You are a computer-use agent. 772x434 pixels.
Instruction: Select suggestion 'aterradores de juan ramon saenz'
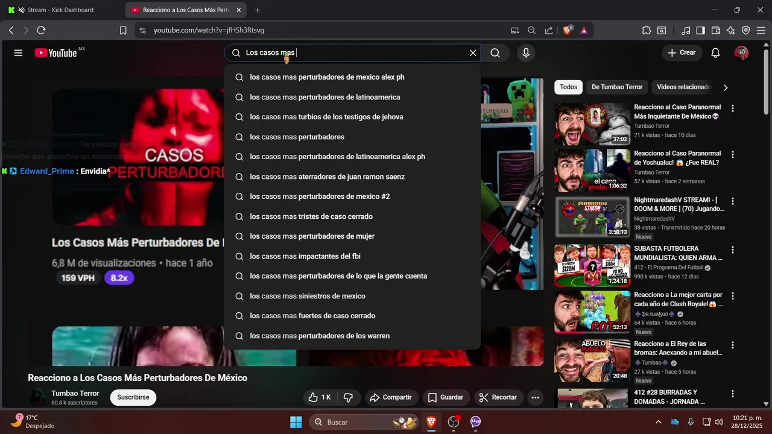coord(352,177)
